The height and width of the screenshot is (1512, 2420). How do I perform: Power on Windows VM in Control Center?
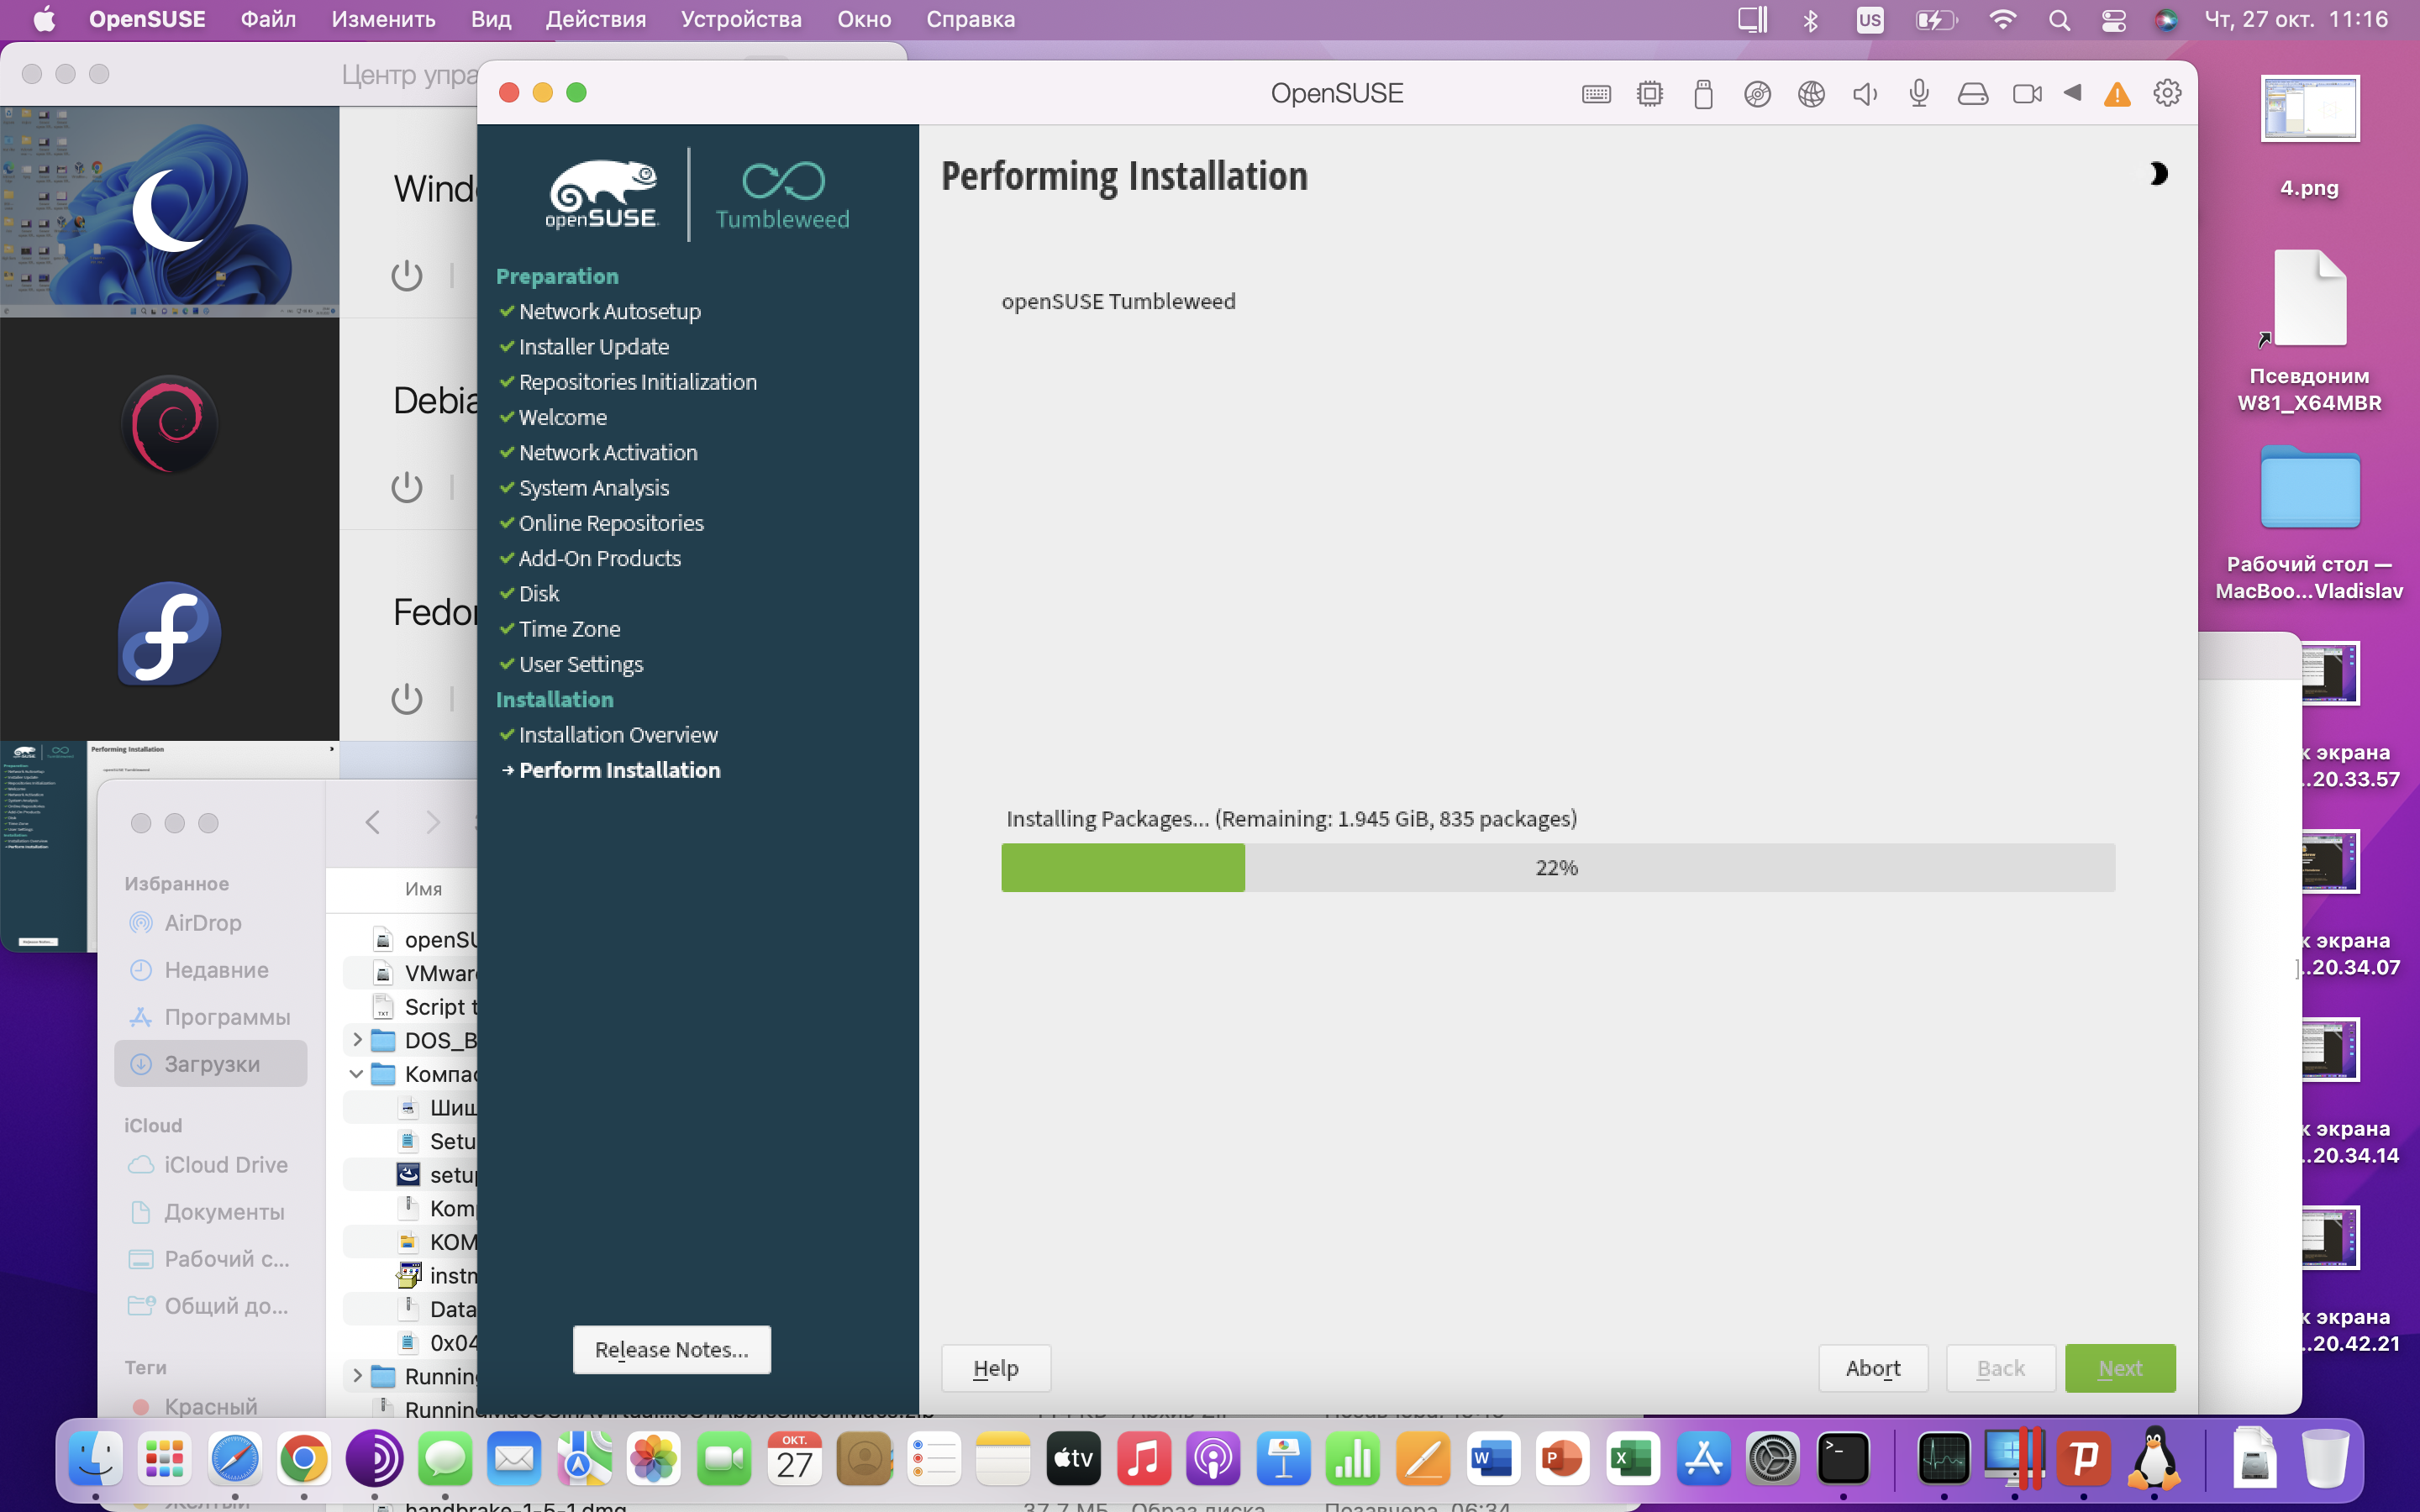click(x=407, y=275)
